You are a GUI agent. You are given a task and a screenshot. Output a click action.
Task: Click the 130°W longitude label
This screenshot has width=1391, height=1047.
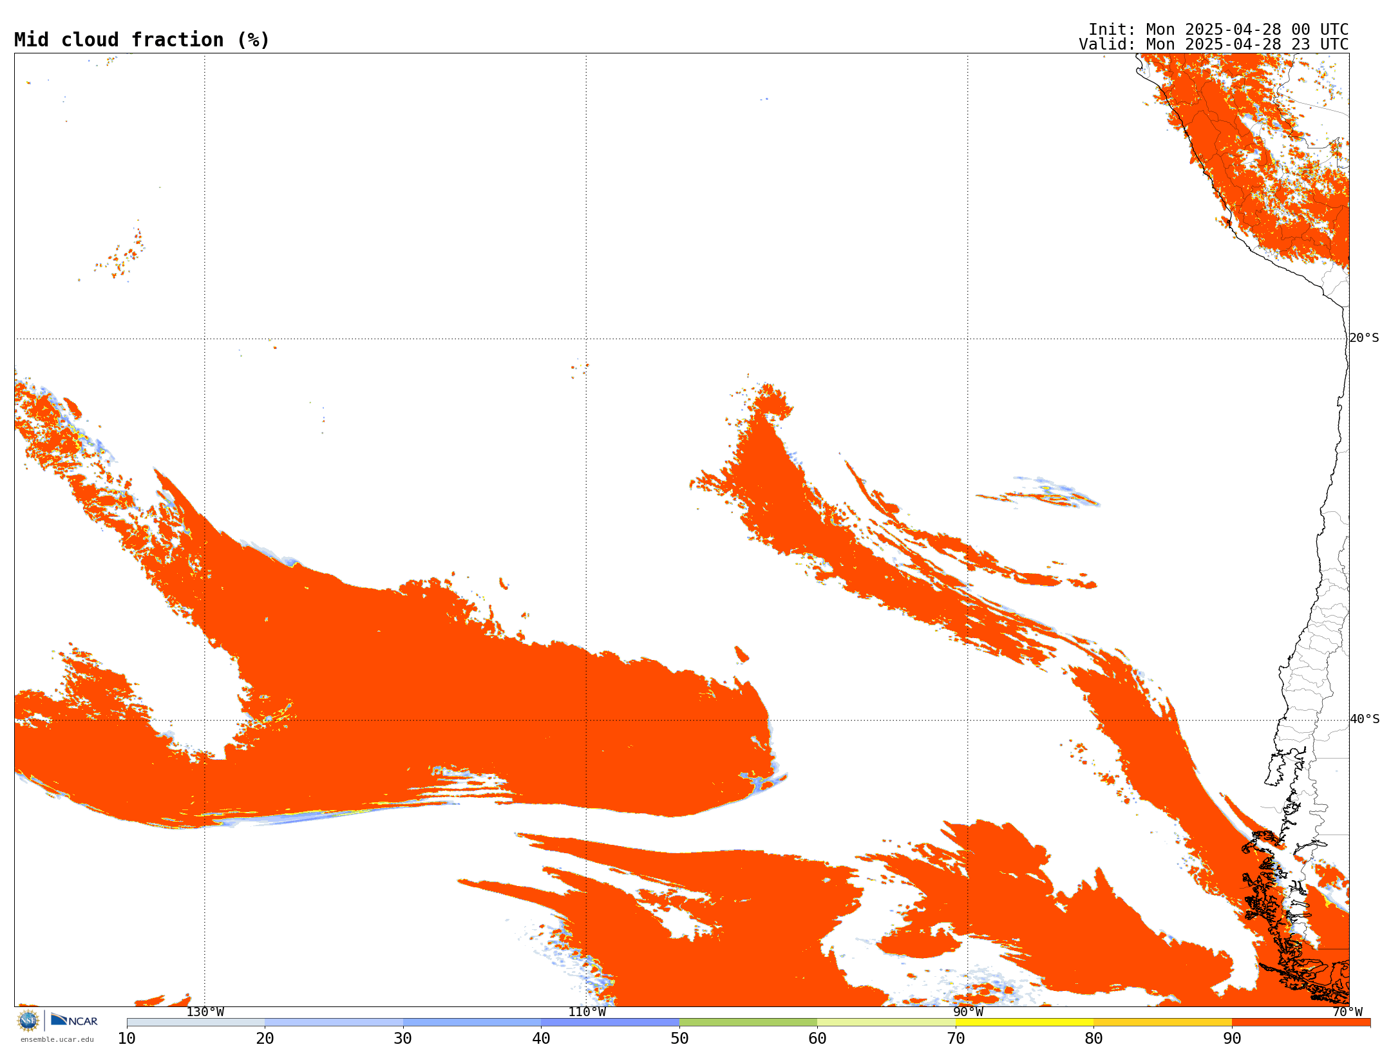coord(205,1012)
